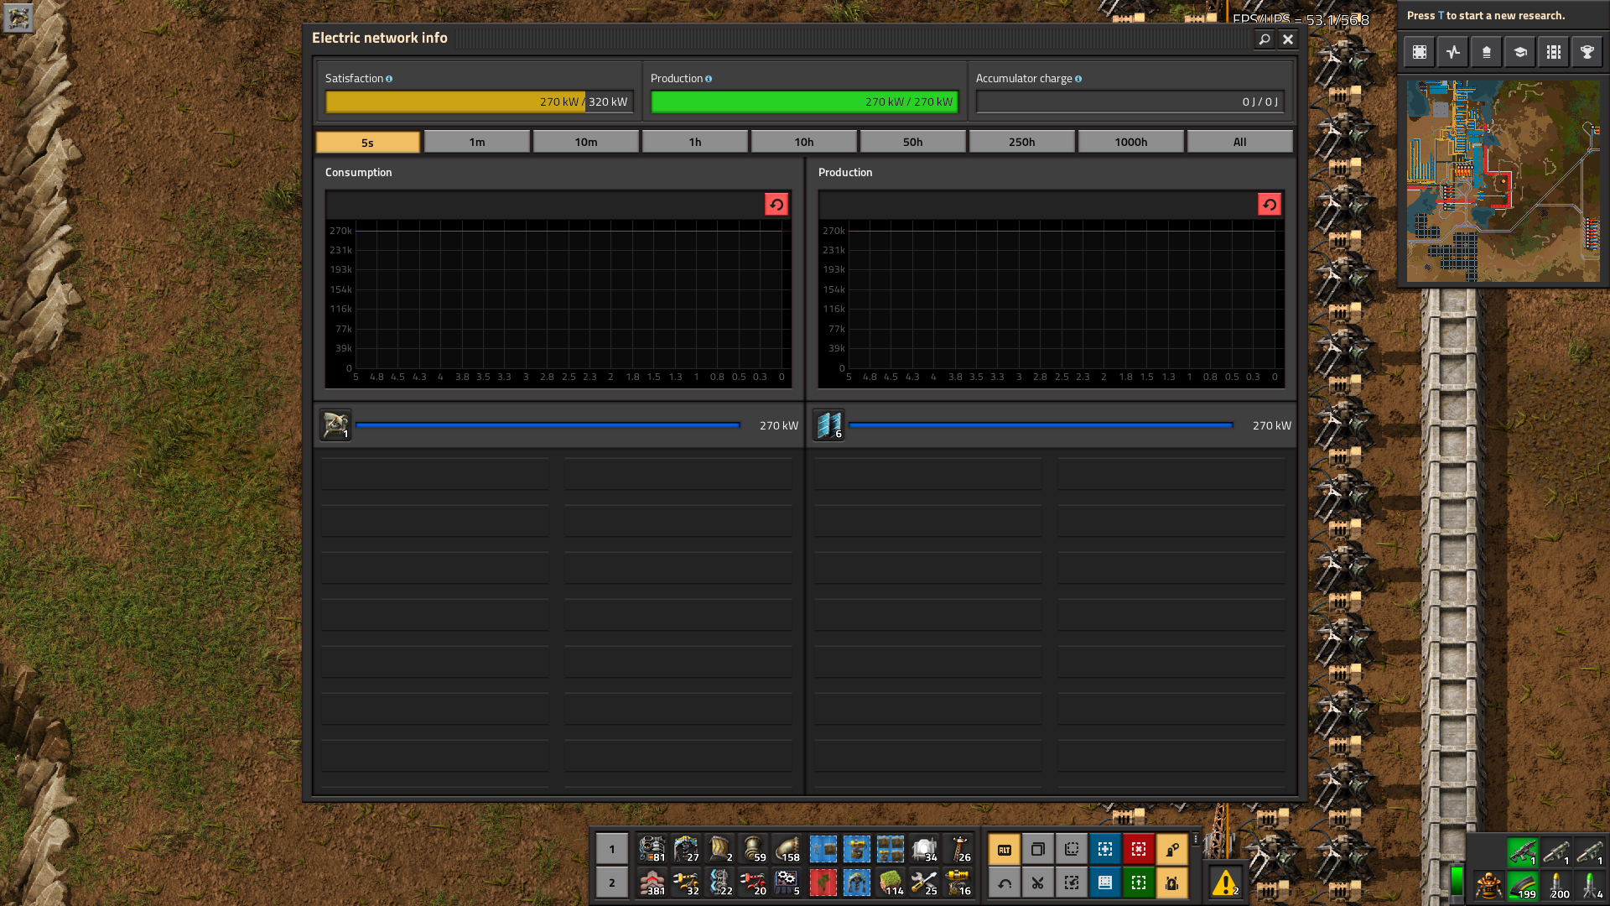Select the 250h time range tab
Screen dimensions: 1610x906
(x=1022, y=143)
